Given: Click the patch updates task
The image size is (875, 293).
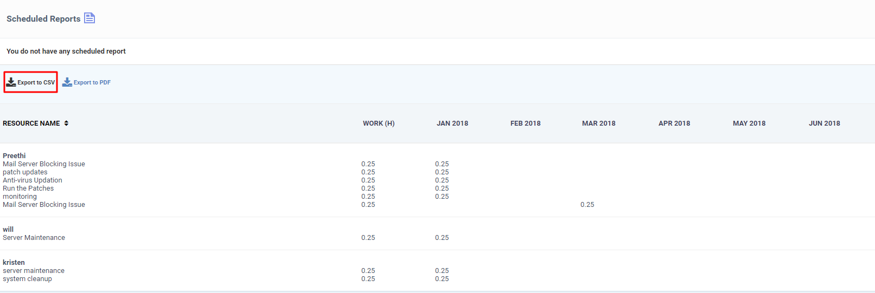Looking at the screenshot, I should click(25, 172).
